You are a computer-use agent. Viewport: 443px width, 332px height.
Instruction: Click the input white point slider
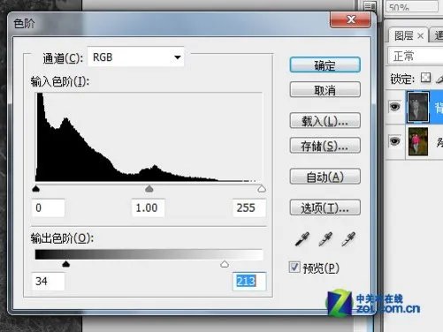262,188
